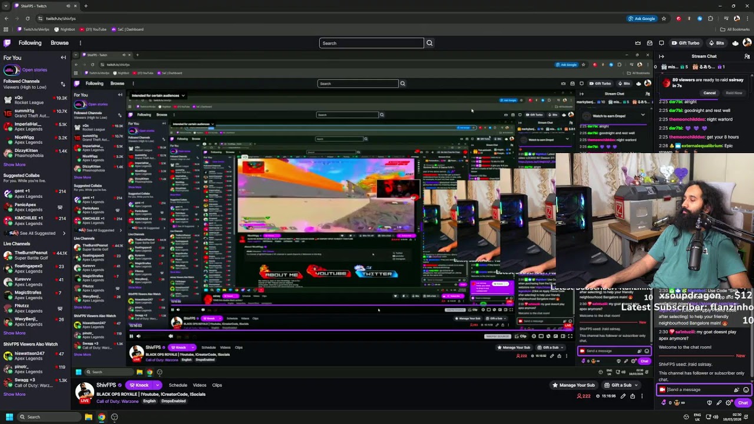Open the Twitch user avatar menu
The image size is (754, 424).
(x=748, y=43)
